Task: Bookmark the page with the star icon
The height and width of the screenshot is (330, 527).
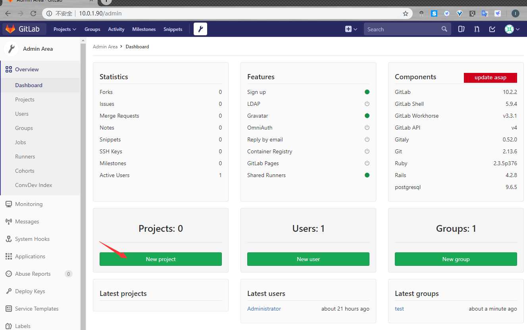Action: coord(406,13)
